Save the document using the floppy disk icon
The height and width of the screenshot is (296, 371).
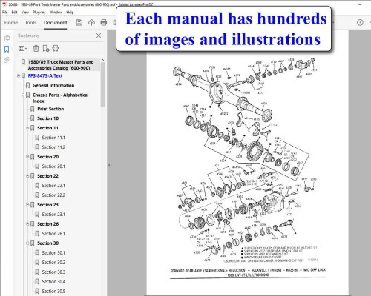79,23
